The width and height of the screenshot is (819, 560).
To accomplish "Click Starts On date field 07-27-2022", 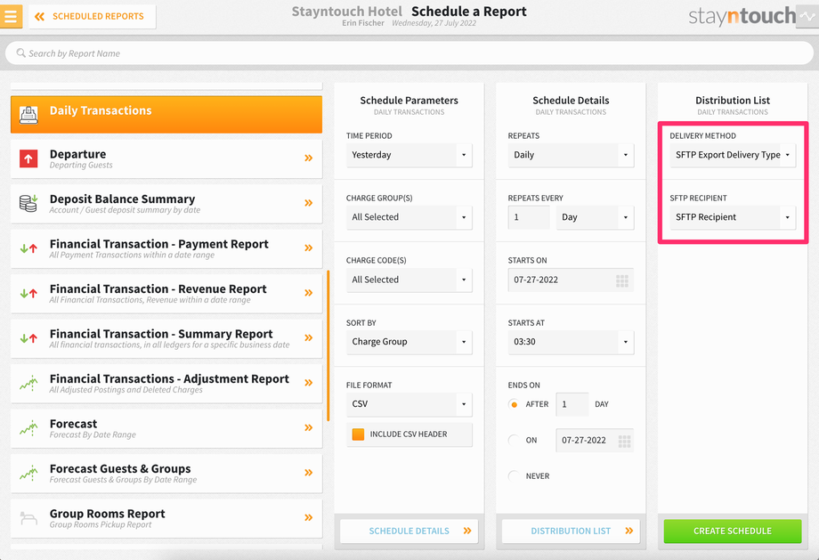I will coord(571,280).
